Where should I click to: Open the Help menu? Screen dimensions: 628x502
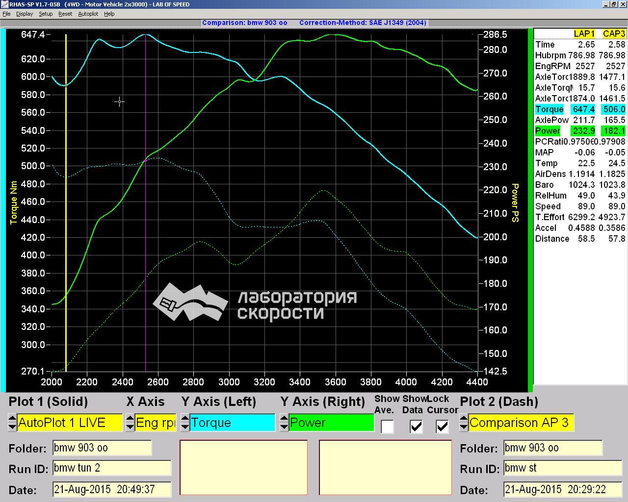pyautogui.click(x=109, y=14)
